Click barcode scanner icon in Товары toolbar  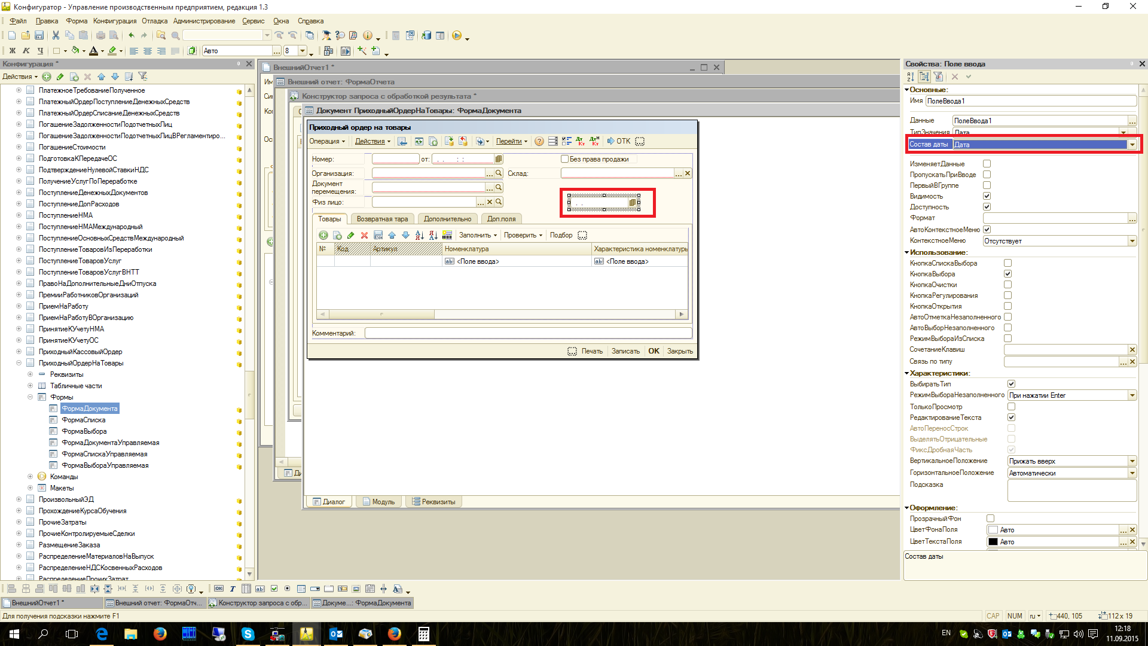tap(447, 236)
